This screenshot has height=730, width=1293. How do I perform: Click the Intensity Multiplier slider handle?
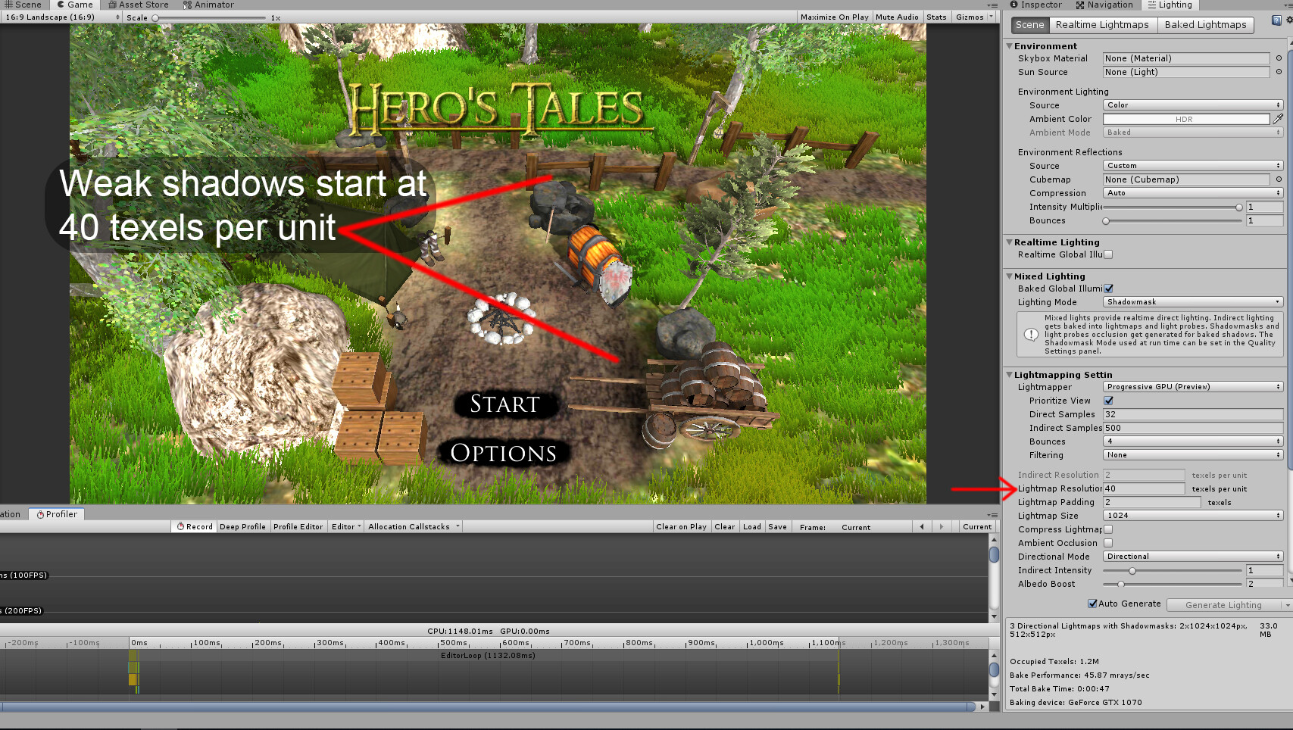(1239, 207)
